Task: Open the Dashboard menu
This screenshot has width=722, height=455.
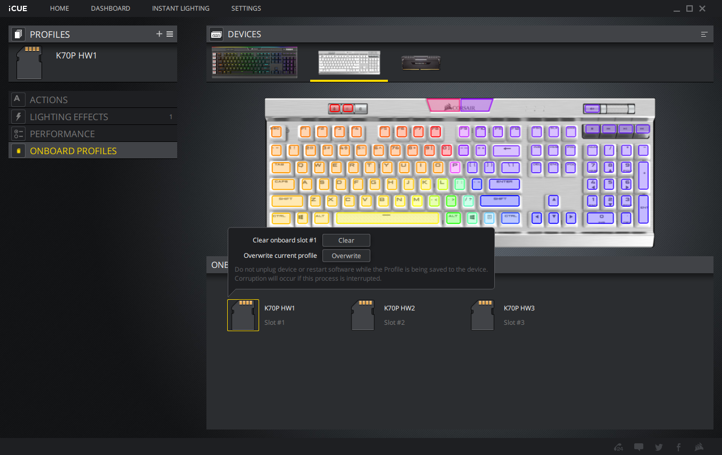Action: [111, 9]
